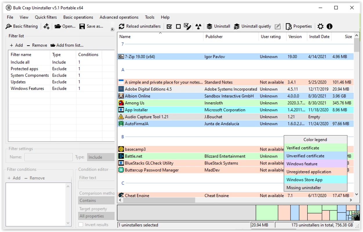
Task: Click the AutoFirmaJA app icon
Action: [121, 124]
